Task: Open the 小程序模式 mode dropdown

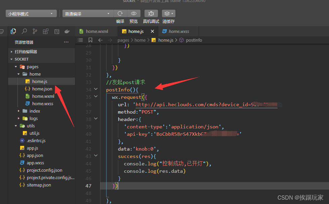Action: coord(31,14)
